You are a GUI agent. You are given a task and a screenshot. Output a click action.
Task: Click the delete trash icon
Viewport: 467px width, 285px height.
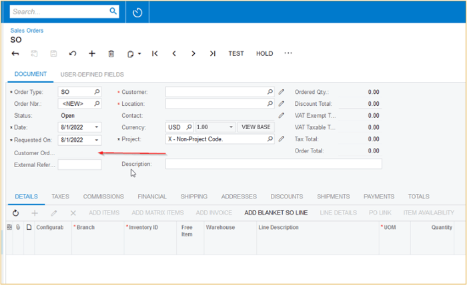111,53
